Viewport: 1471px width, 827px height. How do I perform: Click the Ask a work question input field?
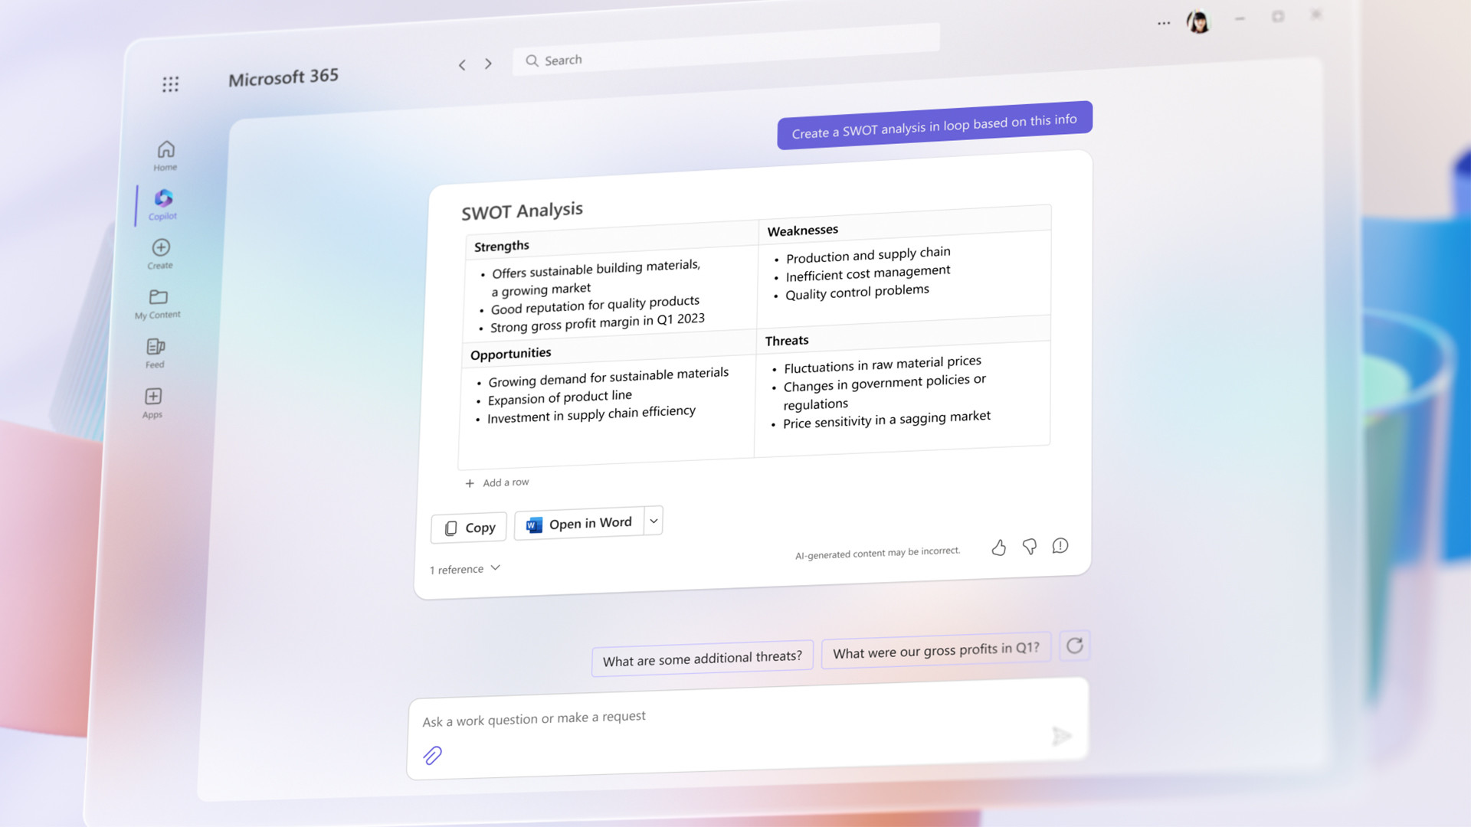pos(748,717)
